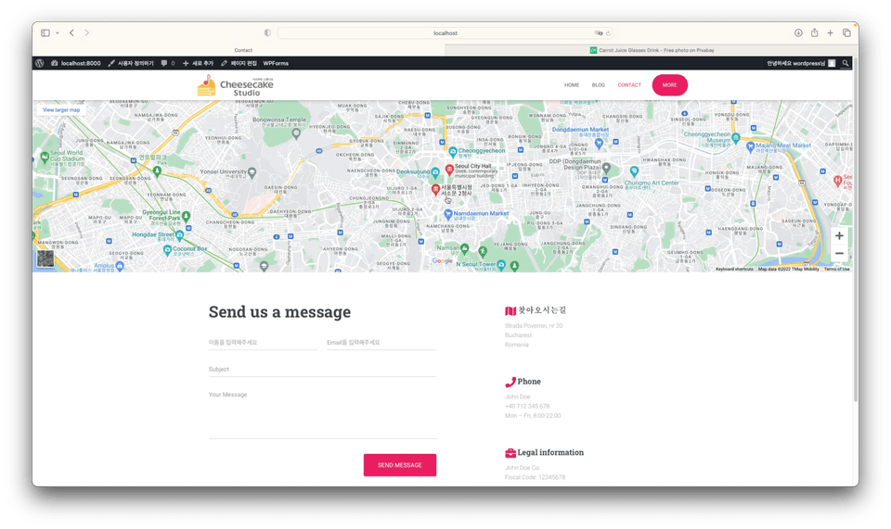Click View larger map link
This screenshot has width=891, height=529.
[x=61, y=110]
